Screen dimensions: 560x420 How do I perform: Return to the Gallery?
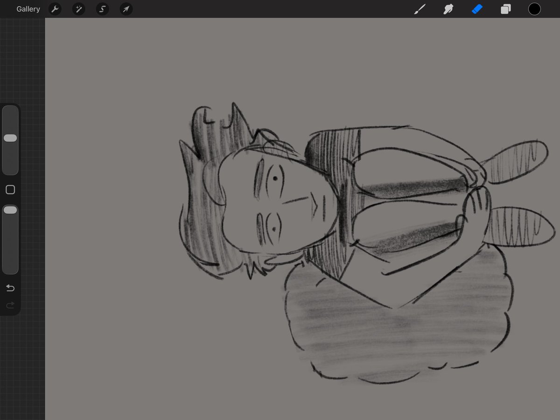coord(28,9)
